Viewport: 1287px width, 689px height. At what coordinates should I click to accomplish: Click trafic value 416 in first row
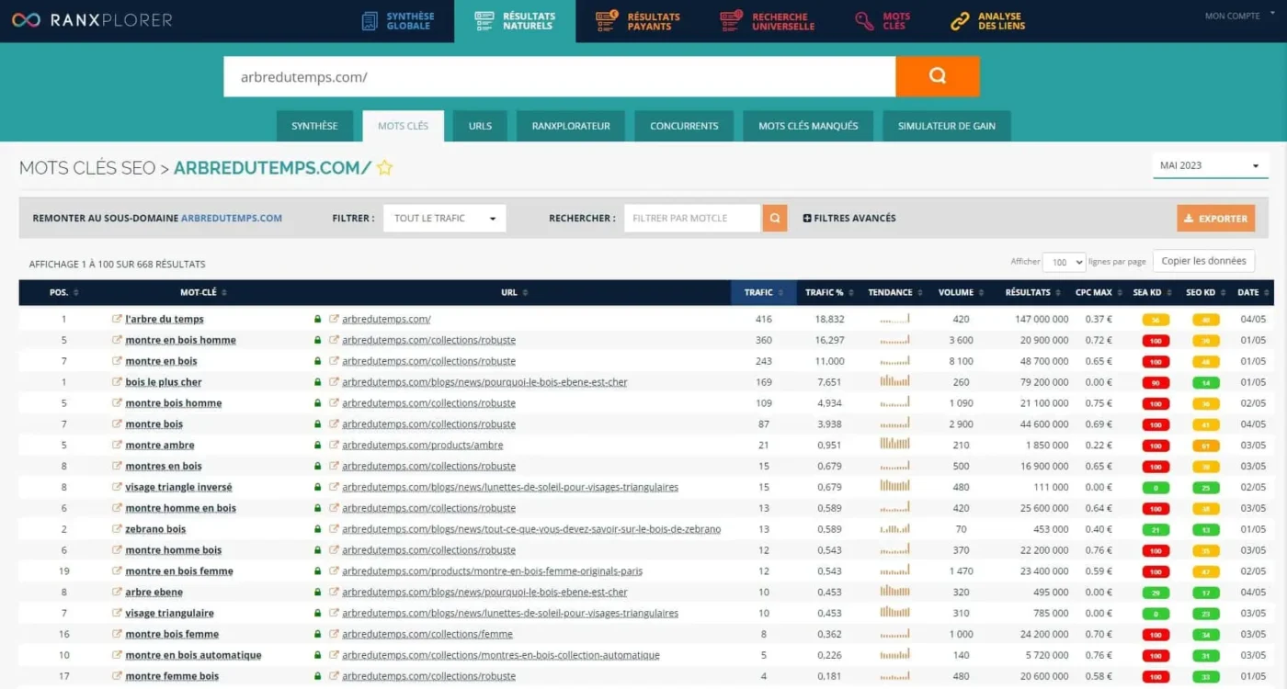tap(763, 319)
